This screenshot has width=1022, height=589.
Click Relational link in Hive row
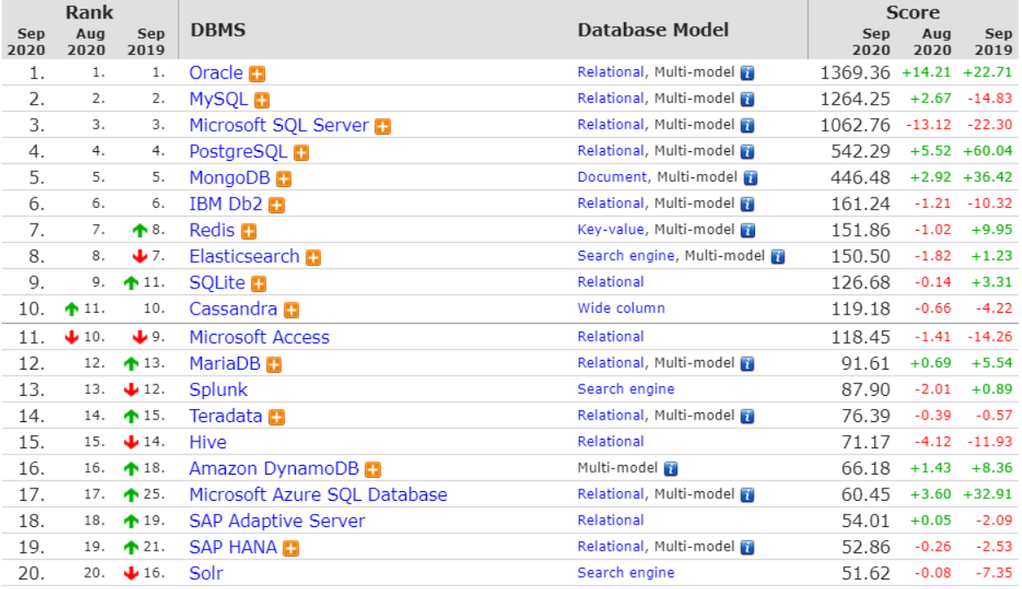click(611, 442)
